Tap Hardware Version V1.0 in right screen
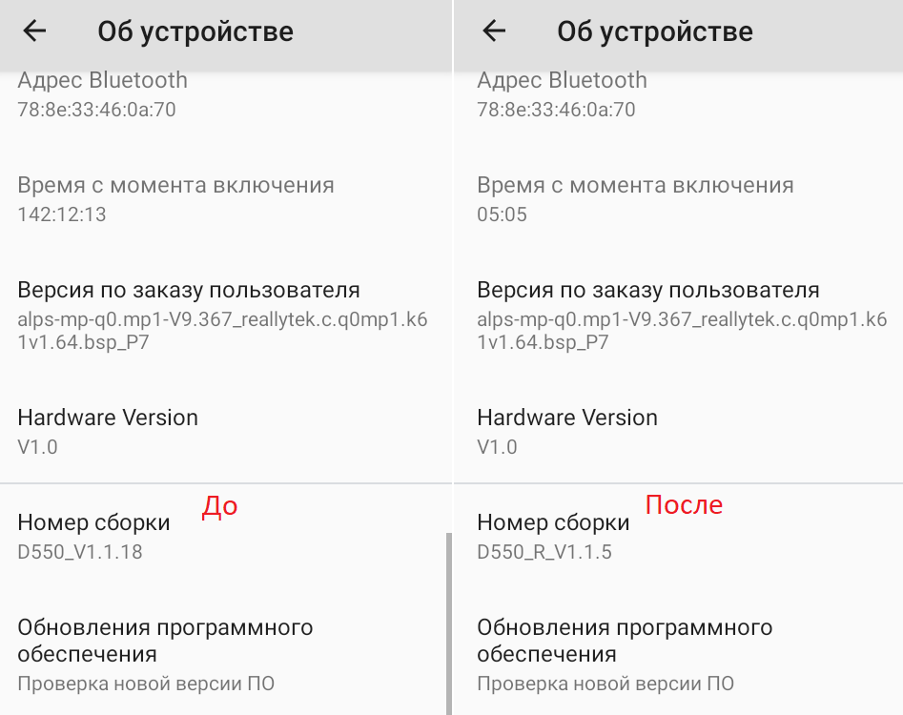This screenshot has height=715, width=903. pyautogui.click(x=567, y=431)
